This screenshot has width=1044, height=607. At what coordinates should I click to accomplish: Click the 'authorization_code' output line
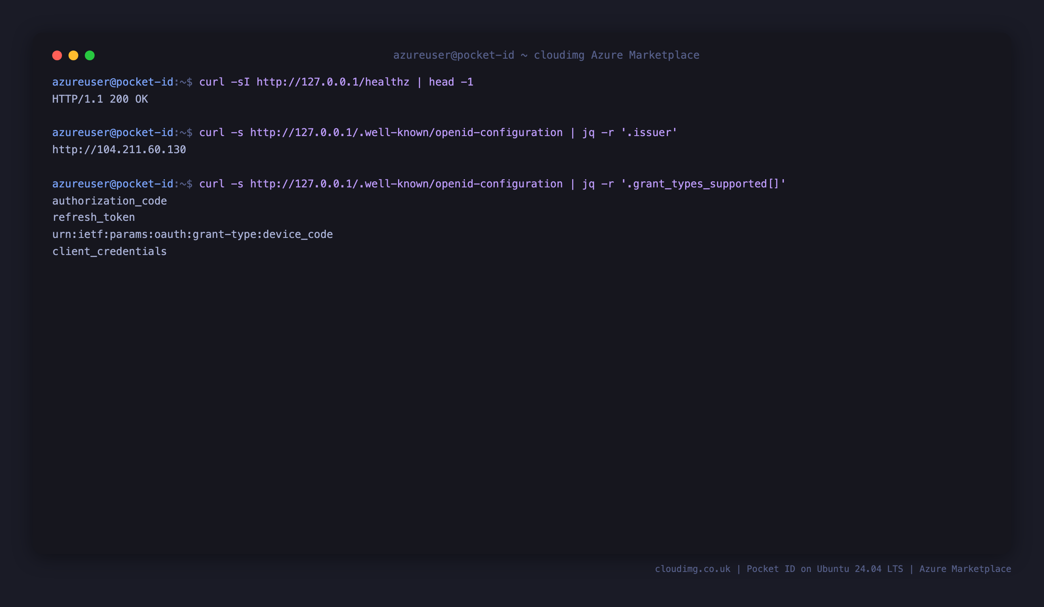[x=109, y=201]
